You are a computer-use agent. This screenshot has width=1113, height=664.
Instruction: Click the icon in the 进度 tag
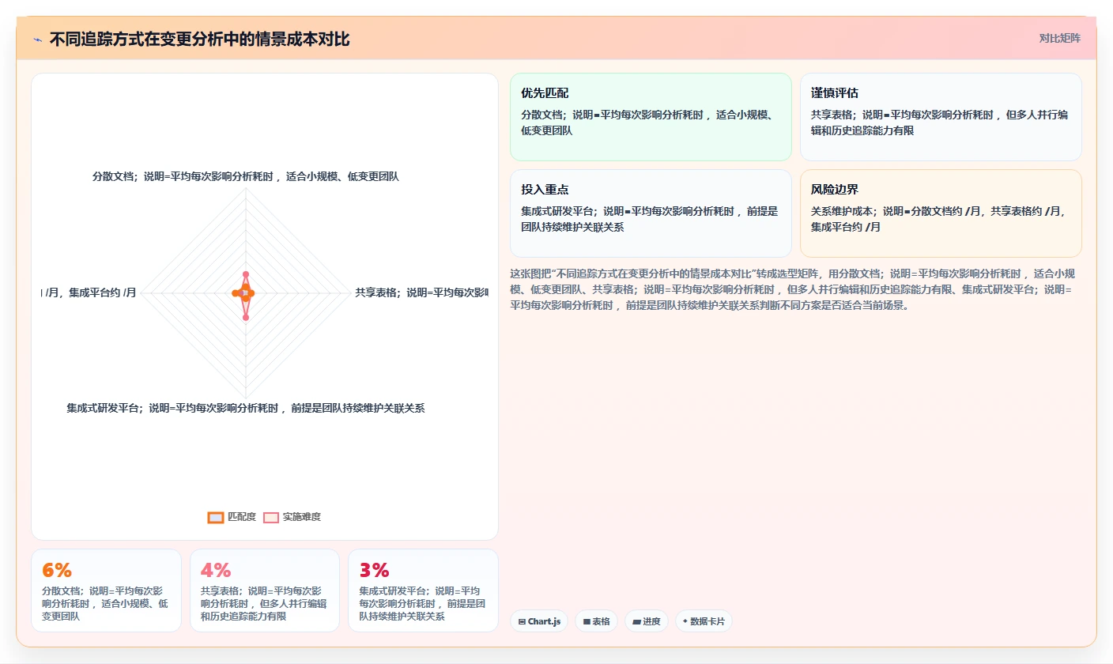coord(636,622)
